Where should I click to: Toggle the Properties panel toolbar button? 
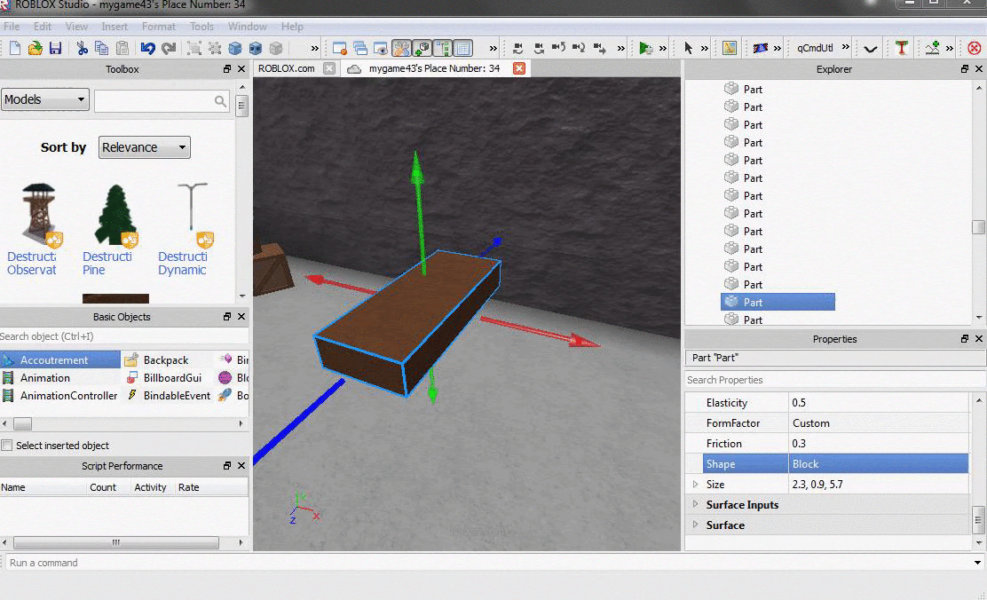[x=463, y=48]
